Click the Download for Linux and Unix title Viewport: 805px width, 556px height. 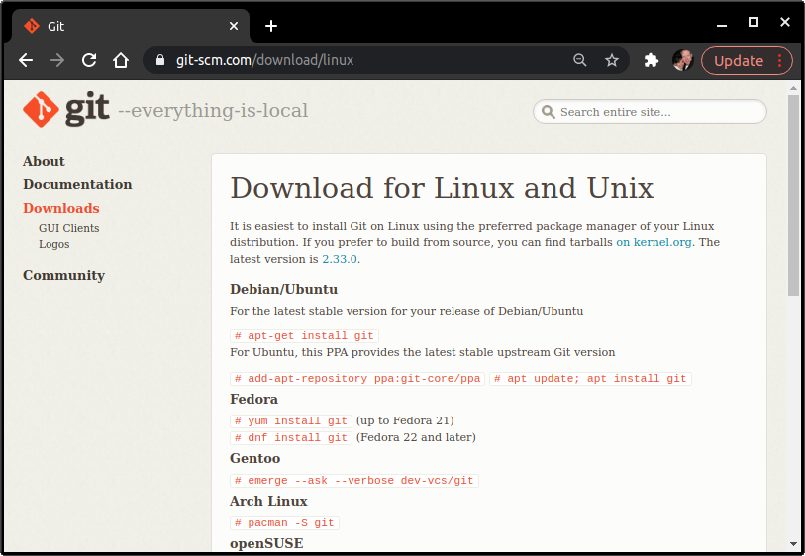tap(442, 188)
